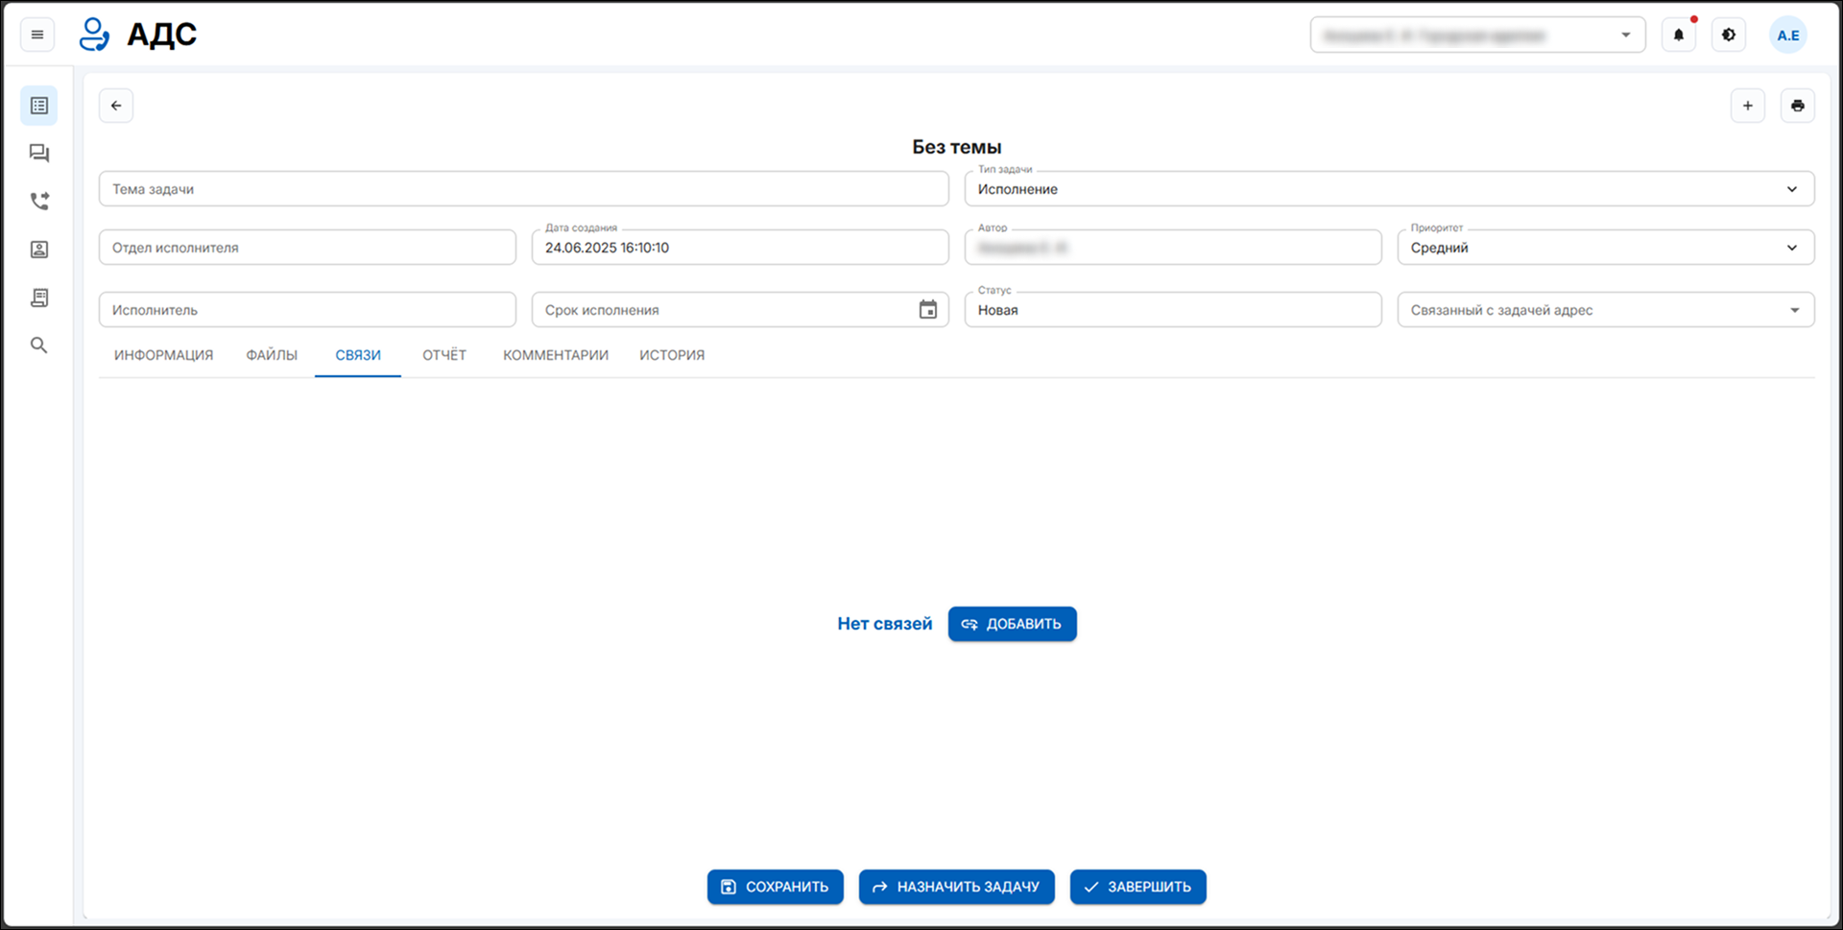This screenshot has width=1843, height=930.
Task: Click the plus icon to add task
Action: tap(1747, 106)
